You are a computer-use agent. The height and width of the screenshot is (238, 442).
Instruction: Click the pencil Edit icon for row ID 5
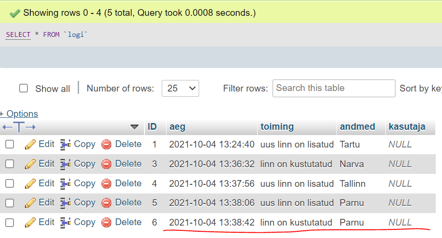pos(30,203)
